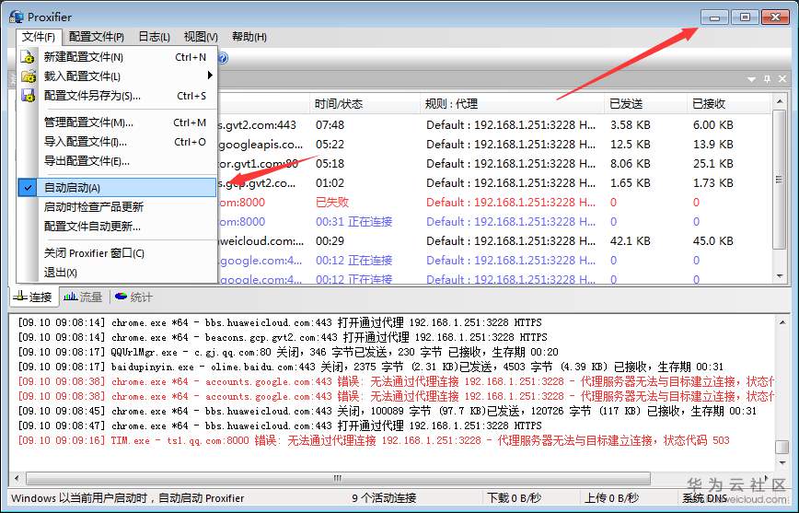Select 导出配置文件(E)... menu entry
Screen dimensions: 799x513
[117, 161]
